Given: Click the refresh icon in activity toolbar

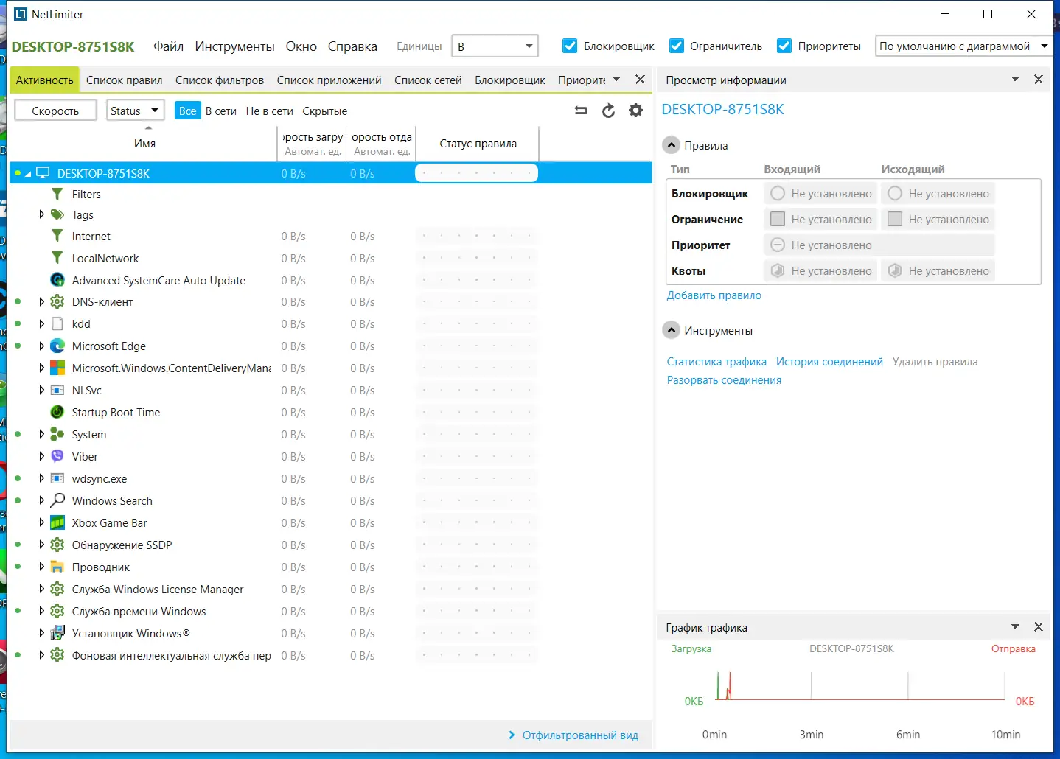Looking at the screenshot, I should [x=608, y=111].
